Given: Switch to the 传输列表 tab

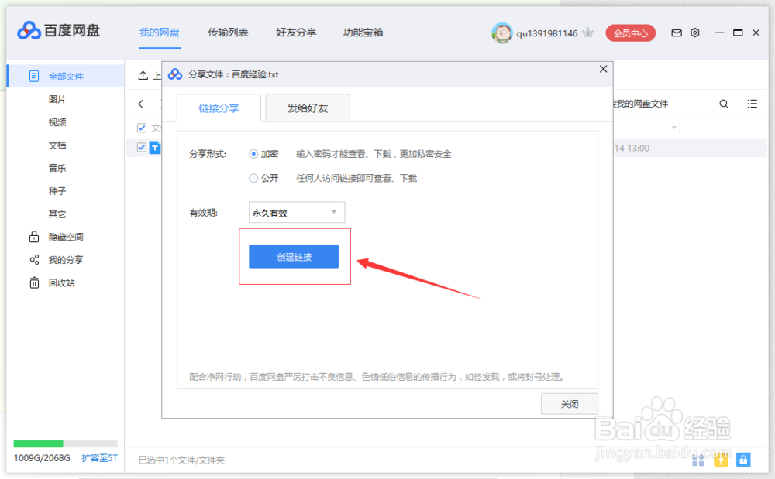Looking at the screenshot, I should coord(229,33).
